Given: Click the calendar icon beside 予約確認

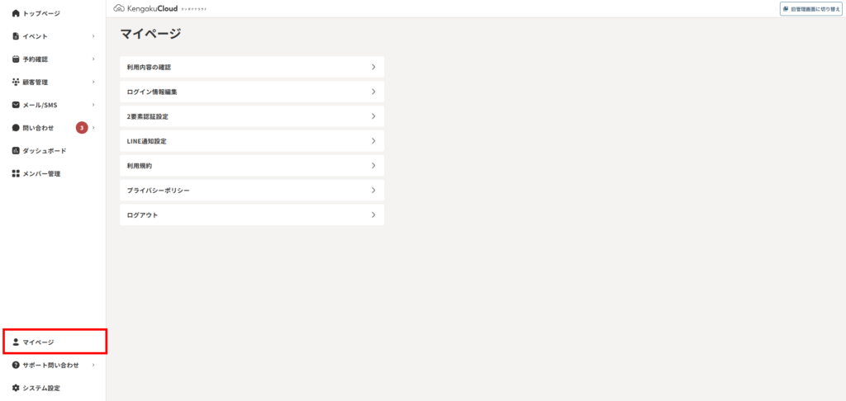Looking at the screenshot, I should pos(16,59).
